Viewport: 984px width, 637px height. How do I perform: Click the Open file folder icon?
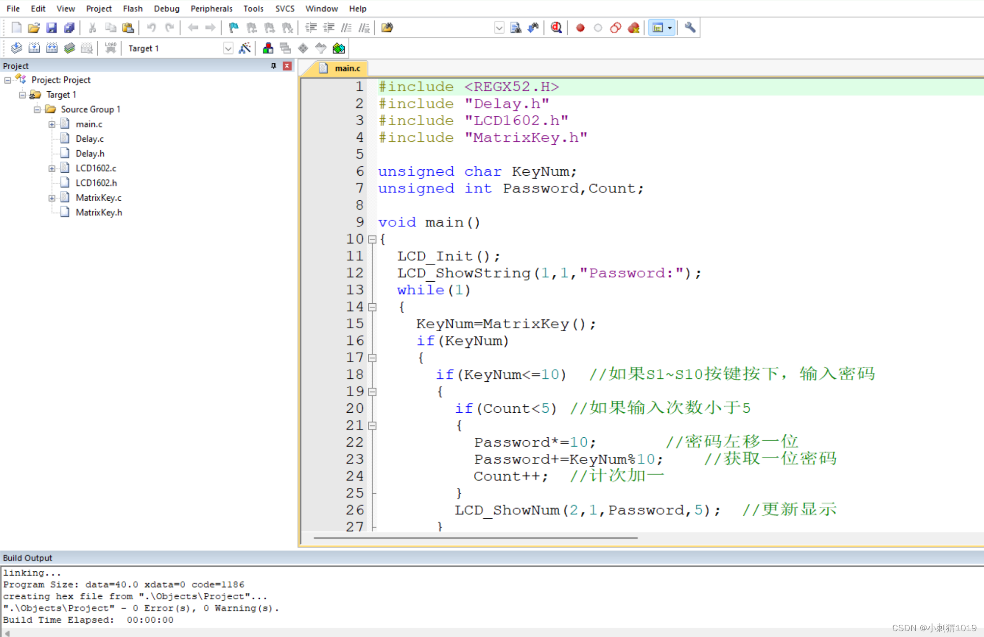33,28
